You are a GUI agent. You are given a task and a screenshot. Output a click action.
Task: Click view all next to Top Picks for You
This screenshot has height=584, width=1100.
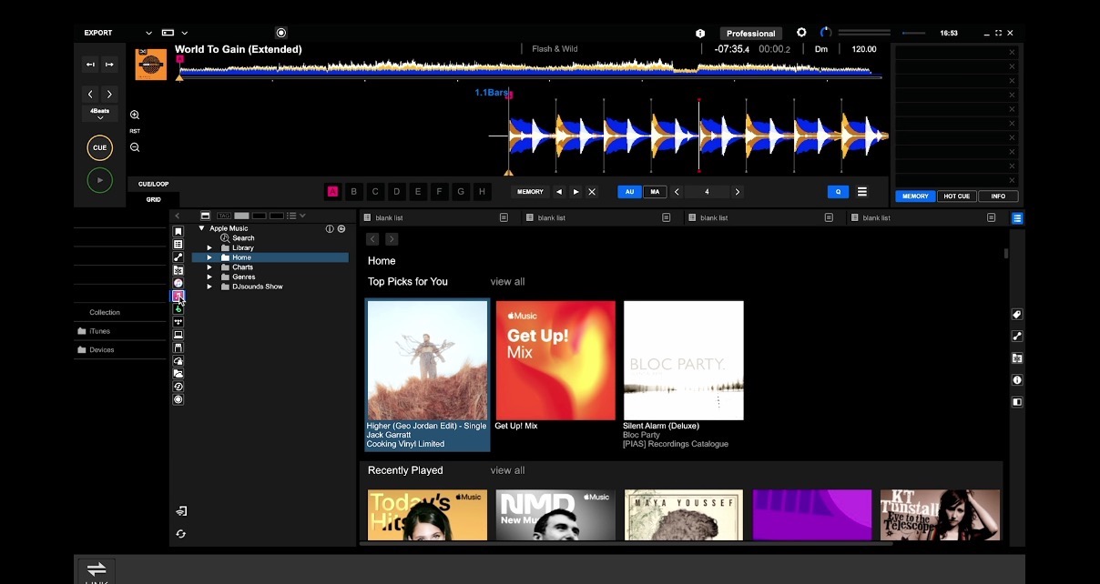pos(506,281)
